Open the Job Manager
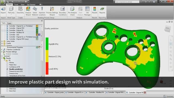Viewport: 174px width, 98px height. tap(88, 11)
